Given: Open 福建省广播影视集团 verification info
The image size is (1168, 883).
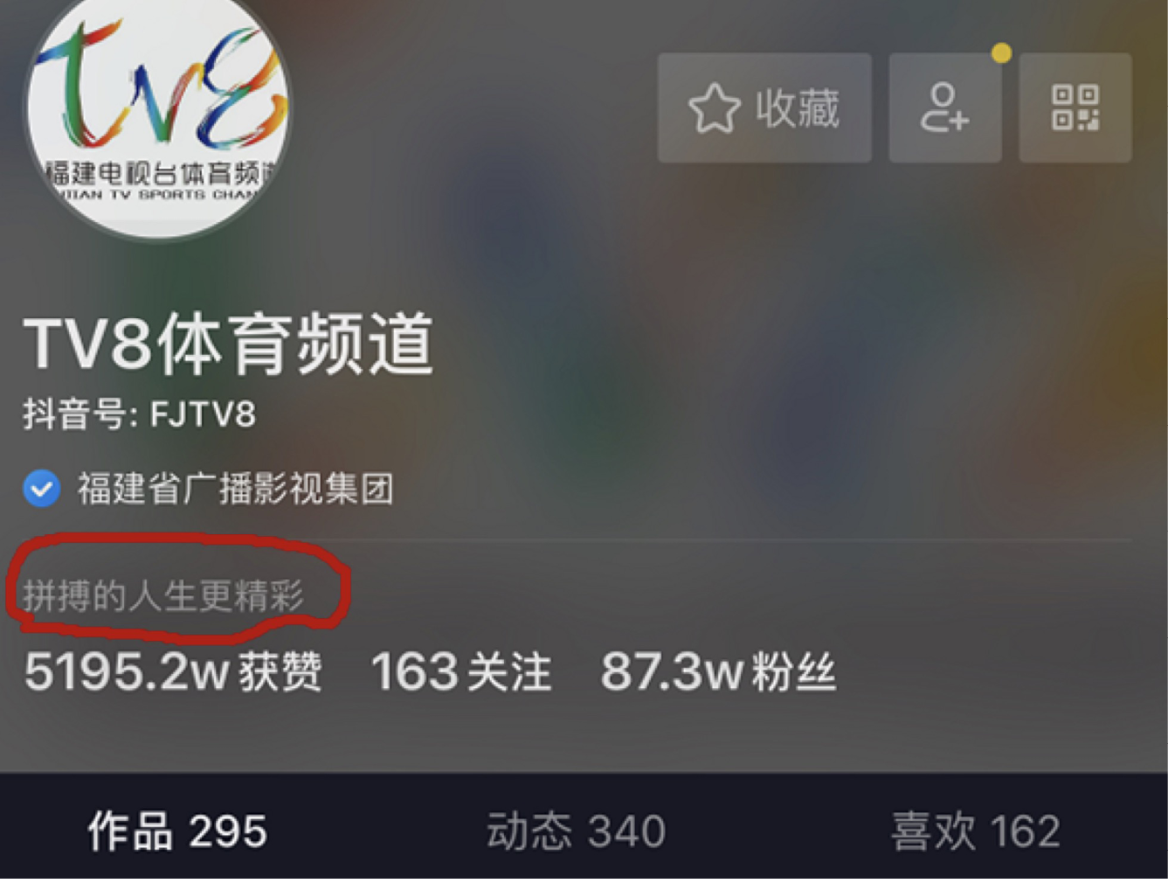Looking at the screenshot, I should (x=235, y=488).
